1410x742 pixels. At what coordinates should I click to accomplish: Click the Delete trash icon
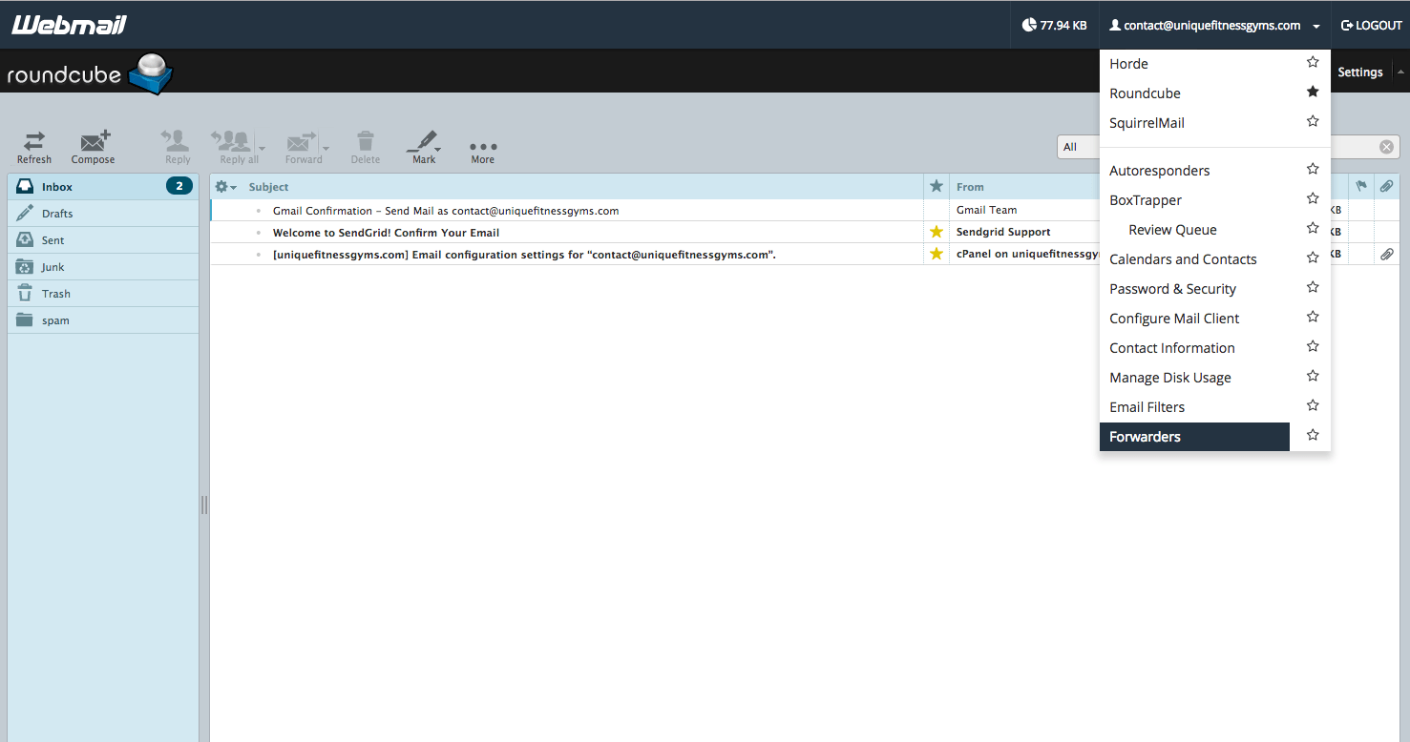tap(366, 147)
